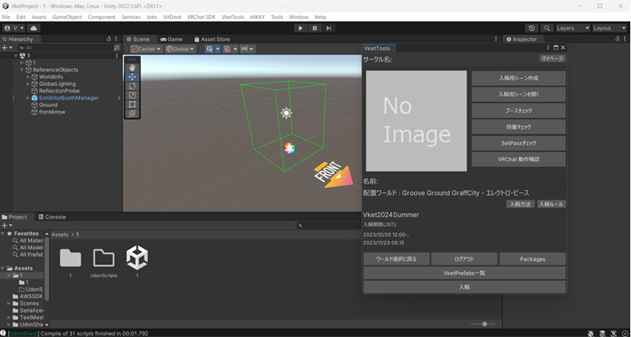The height and width of the screenshot is (337, 631).
Task: Select the Move tool in scene toolbar
Action: point(132,77)
